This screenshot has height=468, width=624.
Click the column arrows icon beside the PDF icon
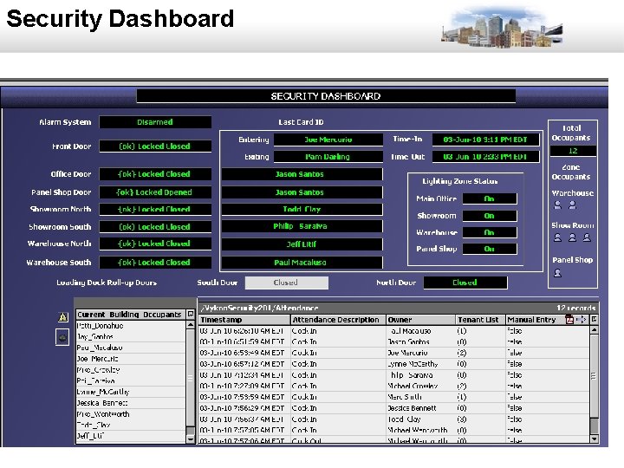[582, 319]
